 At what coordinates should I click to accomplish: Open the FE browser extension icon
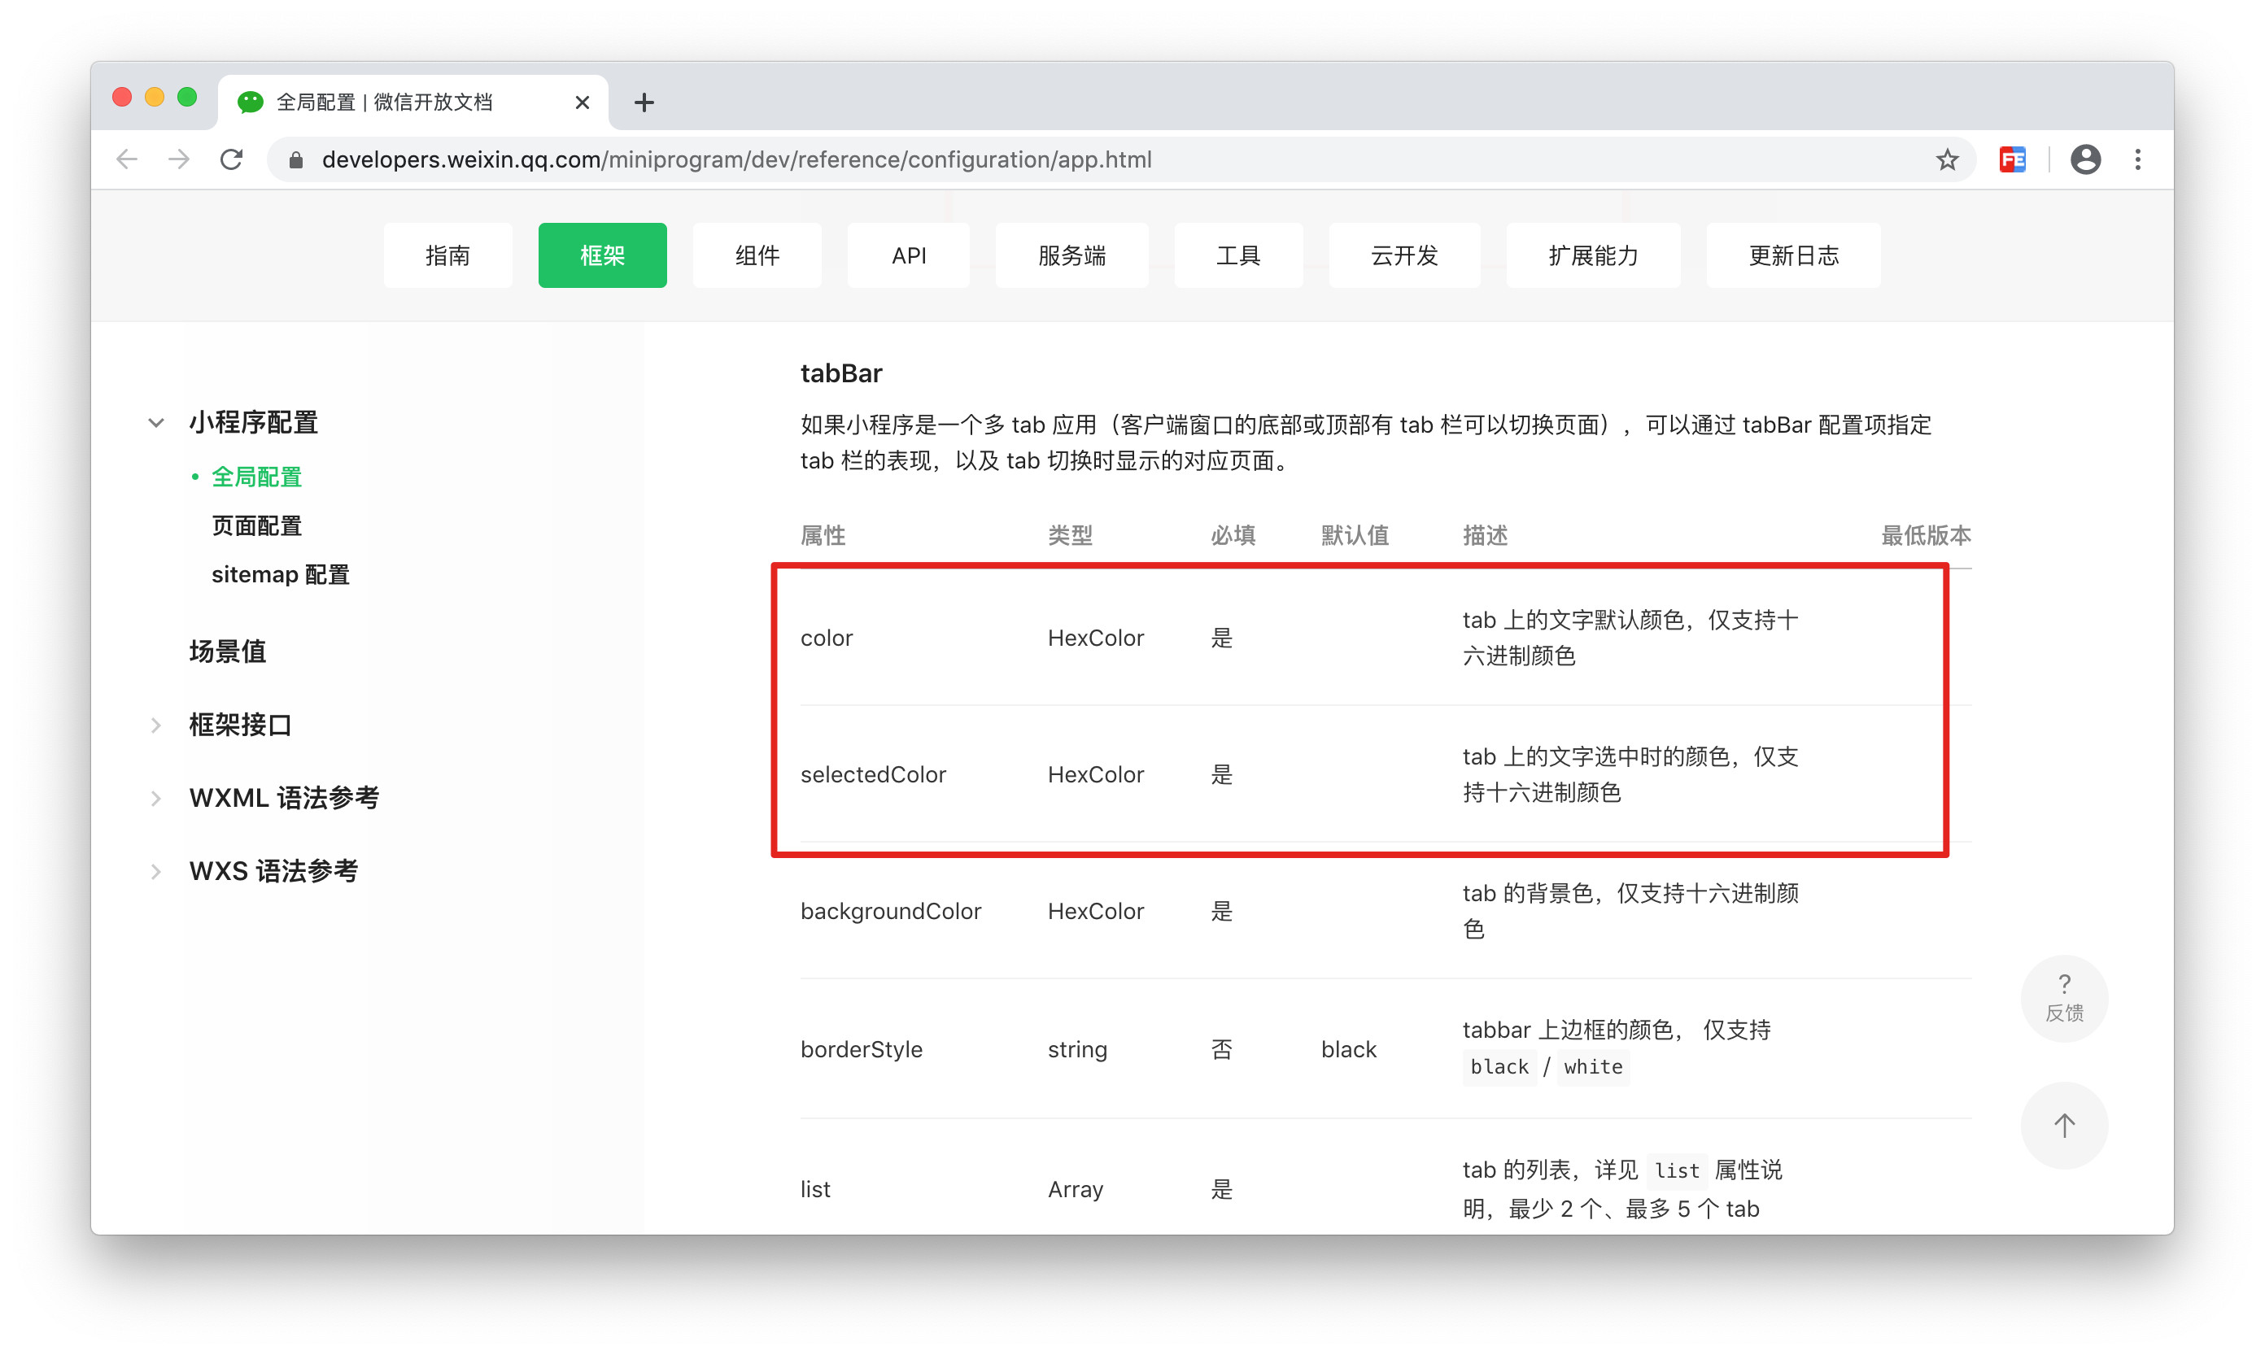pyautogui.click(x=2013, y=159)
